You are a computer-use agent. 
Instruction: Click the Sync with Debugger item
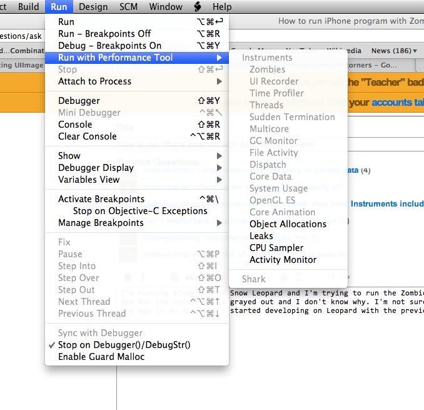click(x=137, y=333)
